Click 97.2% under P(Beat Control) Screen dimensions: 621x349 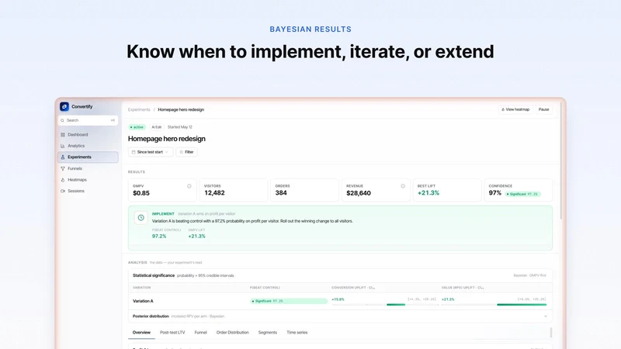tap(159, 237)
